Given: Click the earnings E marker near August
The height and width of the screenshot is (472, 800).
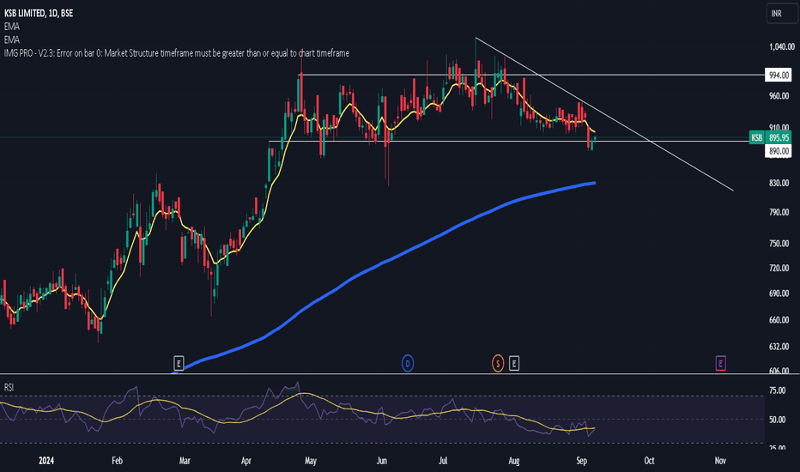Looking at the screenshot, I should pos(514,363).
